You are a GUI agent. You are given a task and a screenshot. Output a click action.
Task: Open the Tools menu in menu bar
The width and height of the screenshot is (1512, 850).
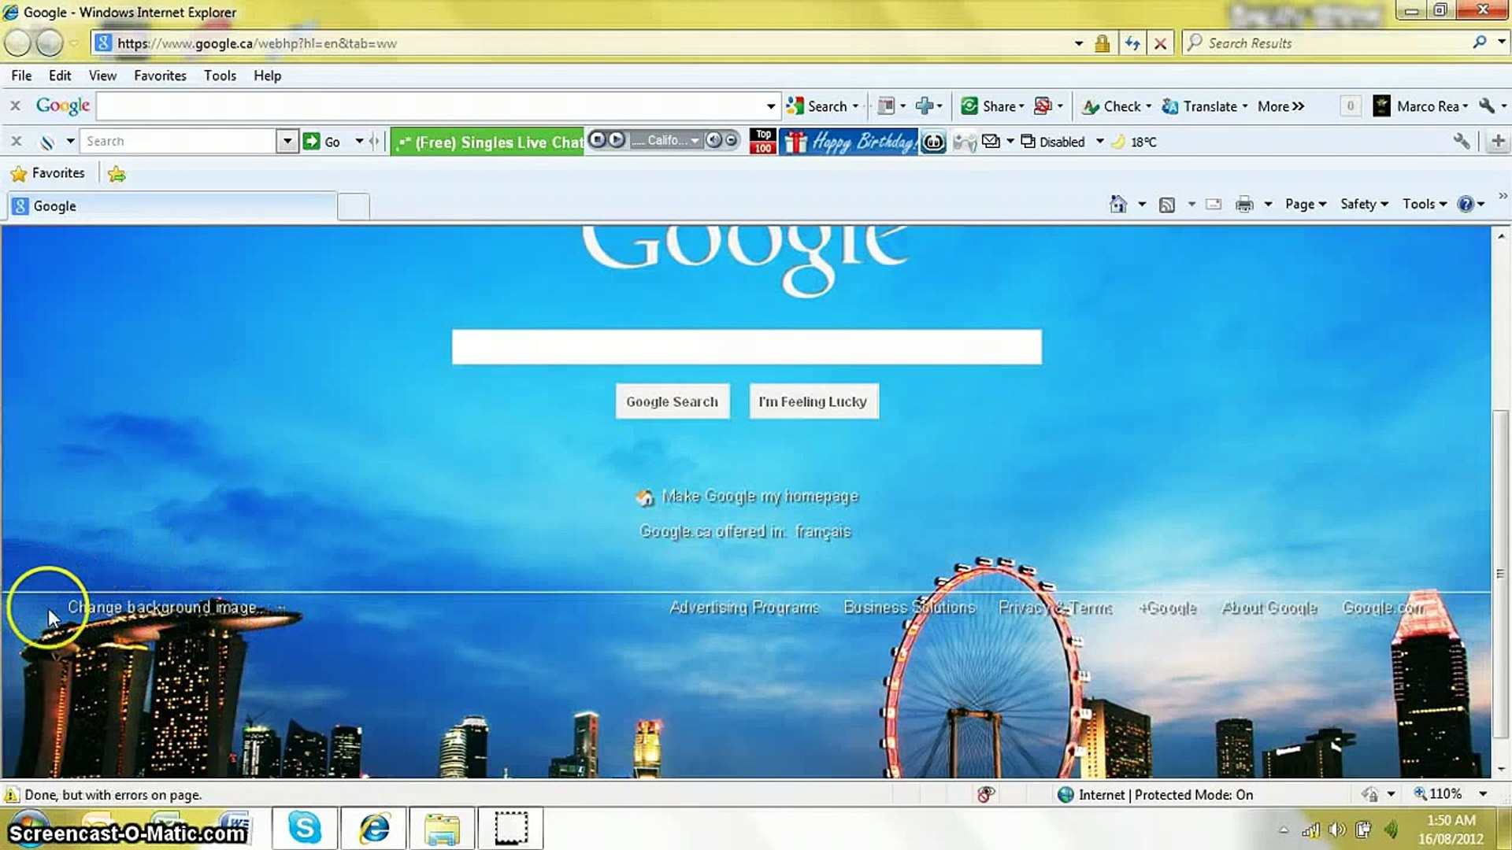[220, 76]
